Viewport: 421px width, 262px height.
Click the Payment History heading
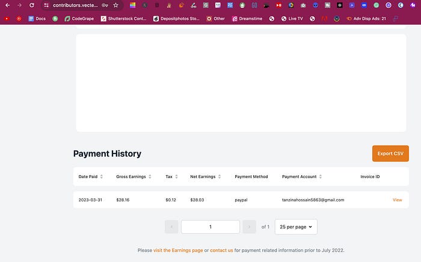(x=107, y=153)
